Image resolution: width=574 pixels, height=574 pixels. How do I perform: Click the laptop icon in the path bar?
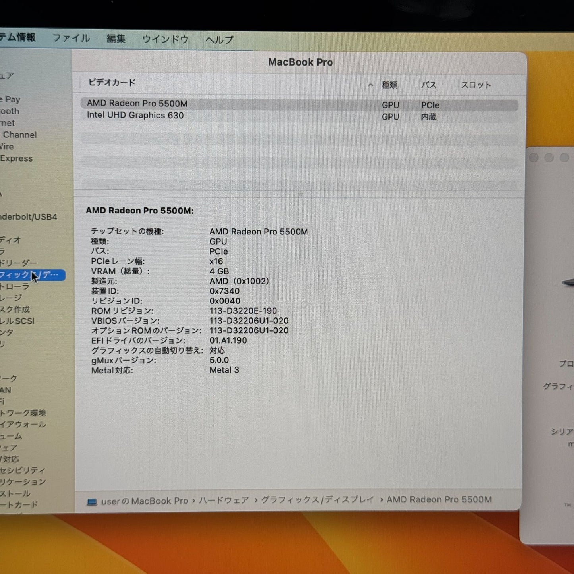pyautogui.click(x=92, y=502)
